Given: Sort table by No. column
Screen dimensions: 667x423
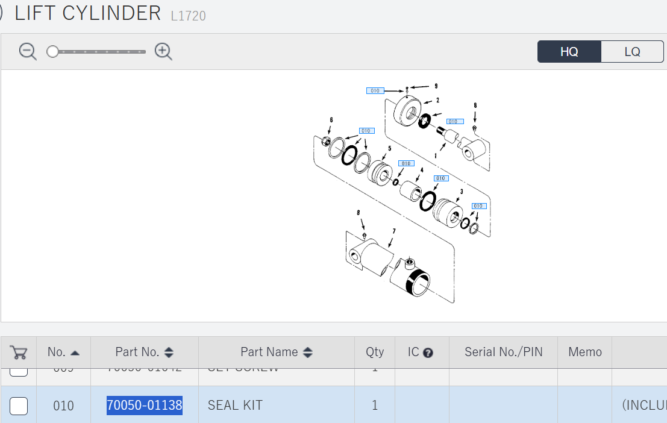Looking at the screenshot, I should point(63,352).
